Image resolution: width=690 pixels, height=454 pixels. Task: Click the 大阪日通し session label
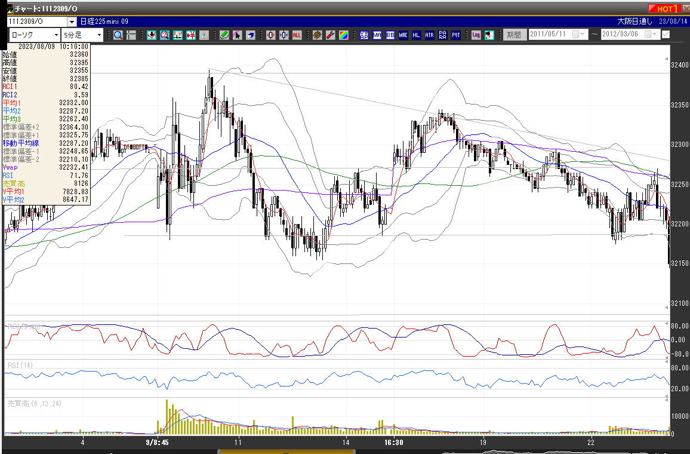coord(634,22)
